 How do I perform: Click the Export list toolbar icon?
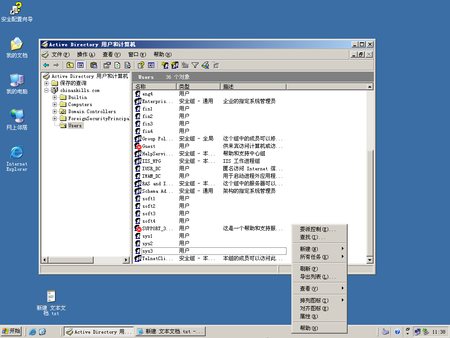[x=128, y=65]
